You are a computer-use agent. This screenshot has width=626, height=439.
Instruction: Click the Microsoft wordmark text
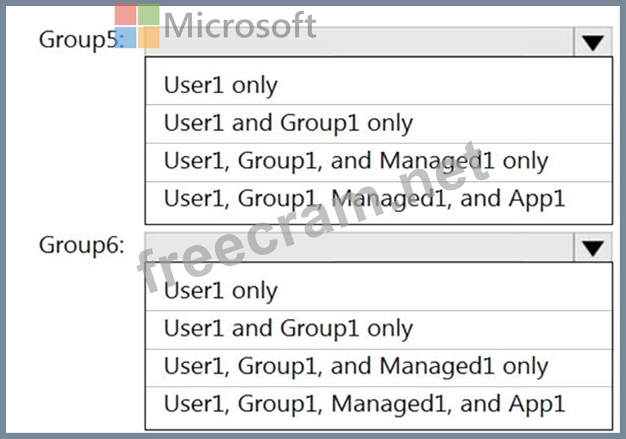(240, 26)
